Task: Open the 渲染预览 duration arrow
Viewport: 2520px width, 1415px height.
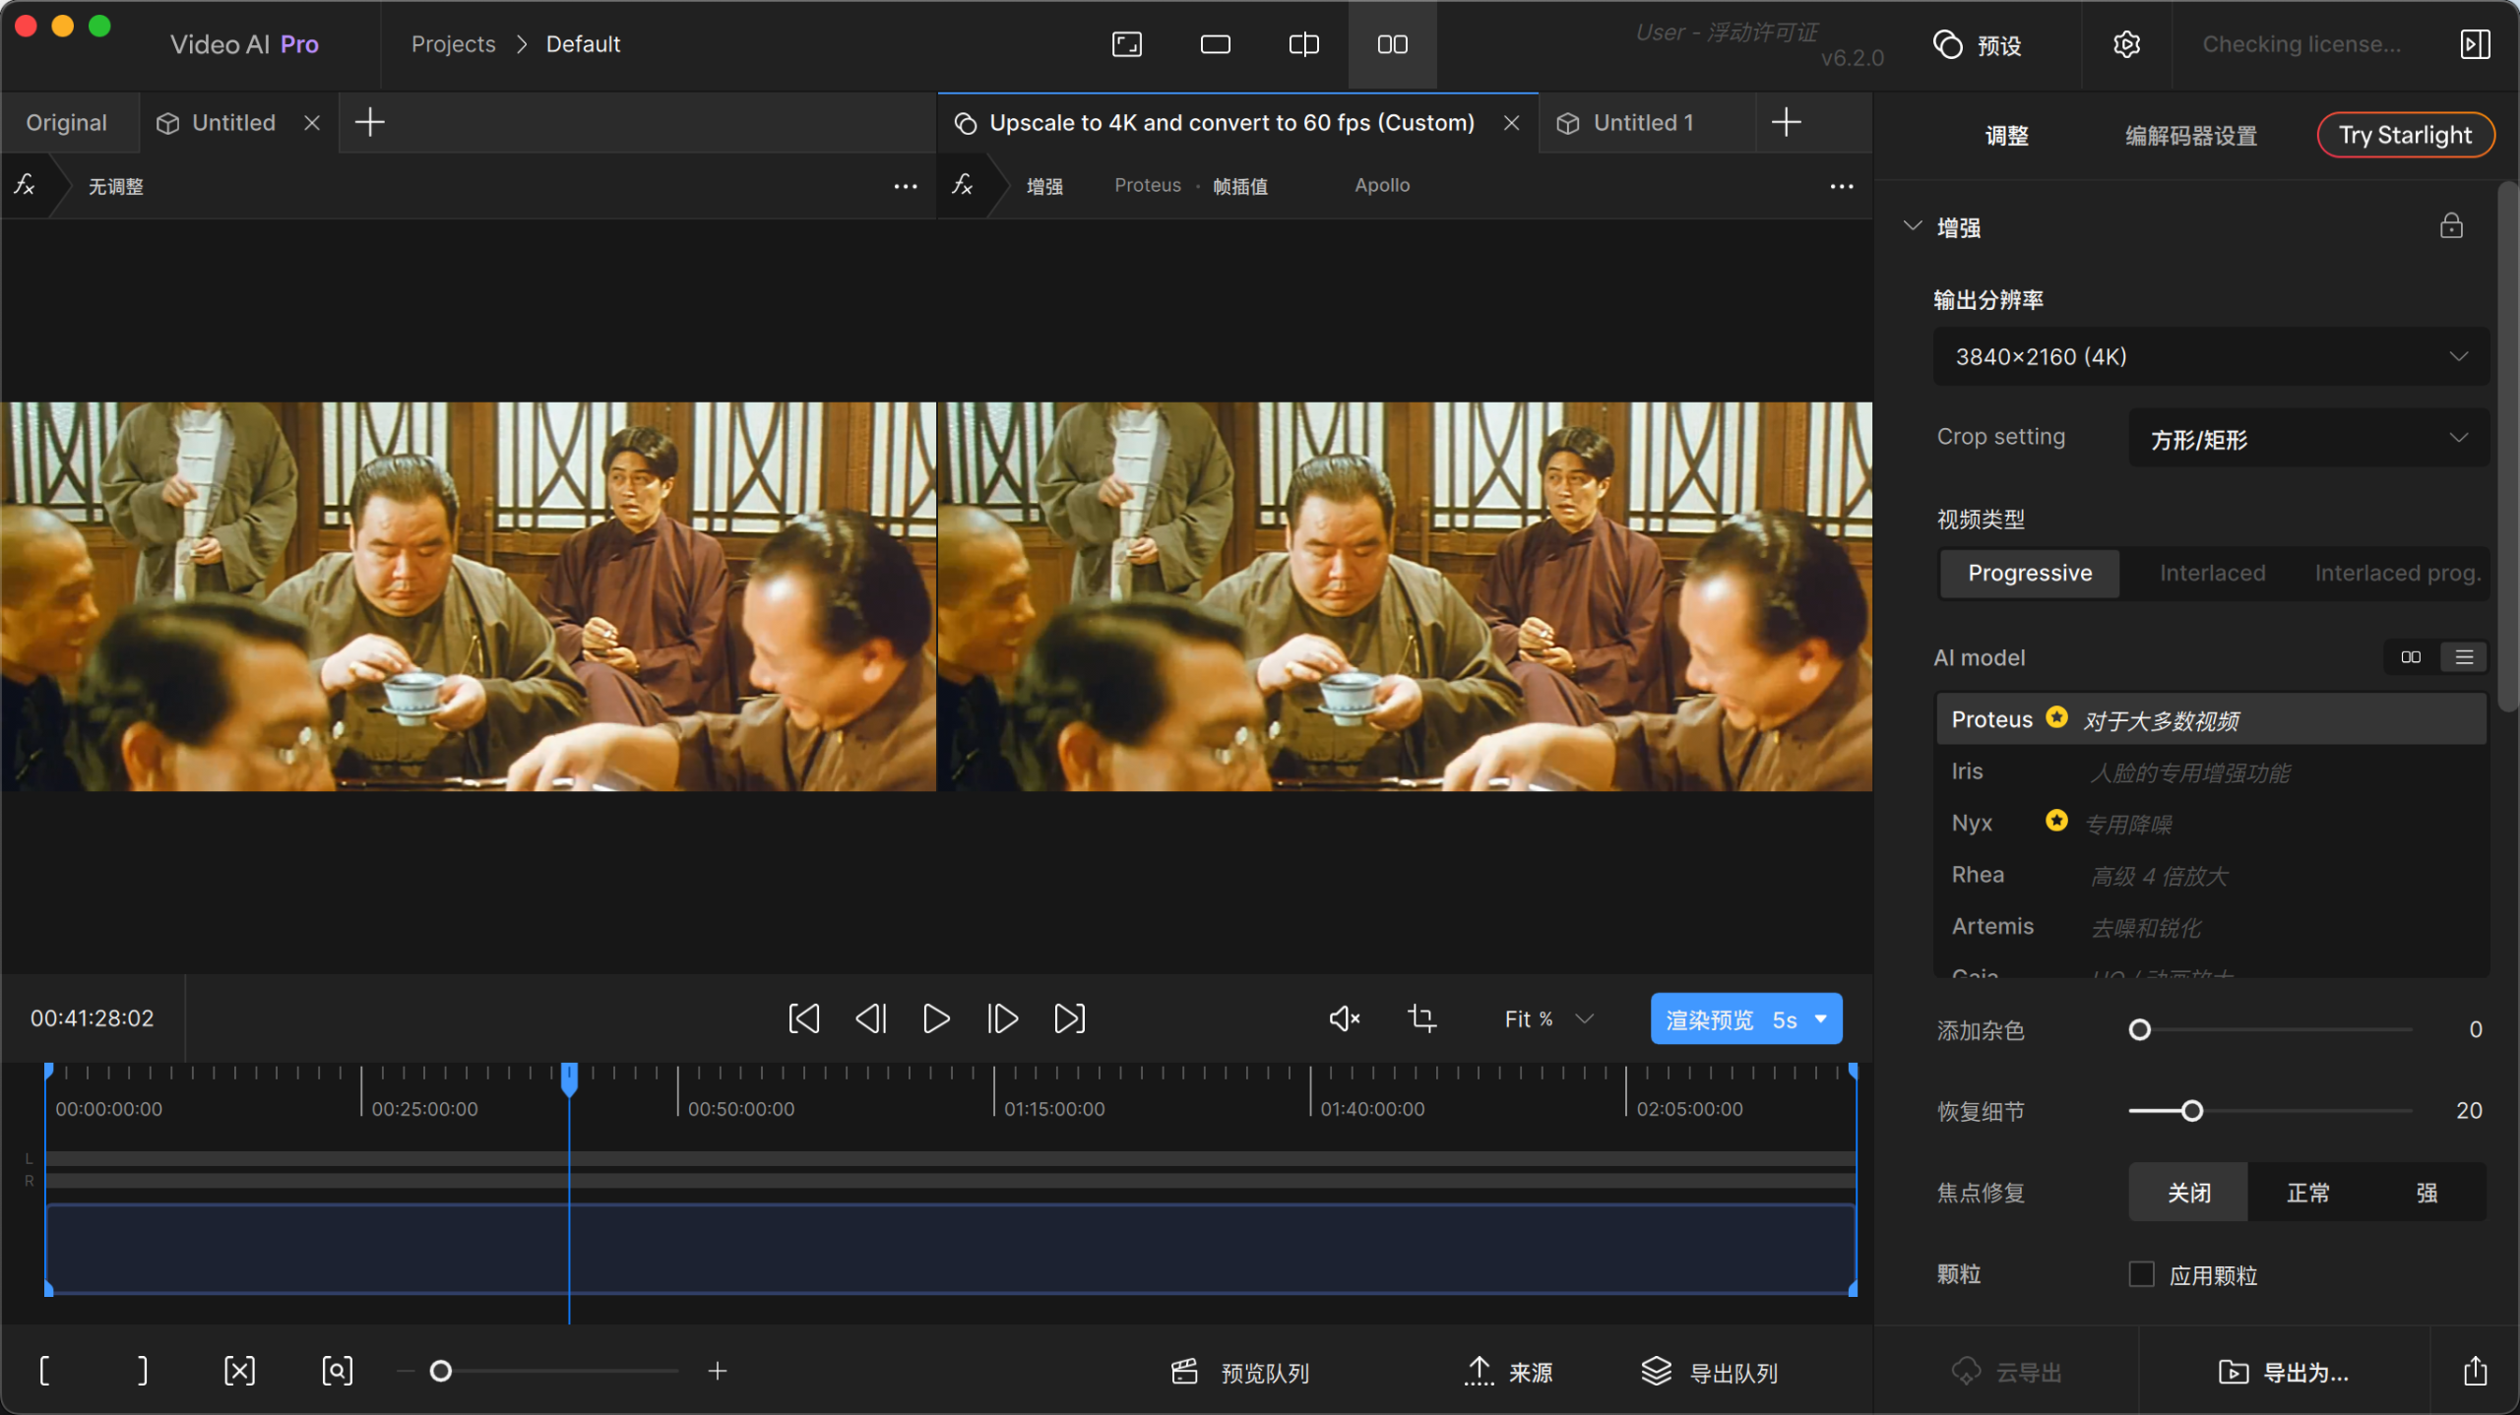Action: click(x=1821, y=1018)
